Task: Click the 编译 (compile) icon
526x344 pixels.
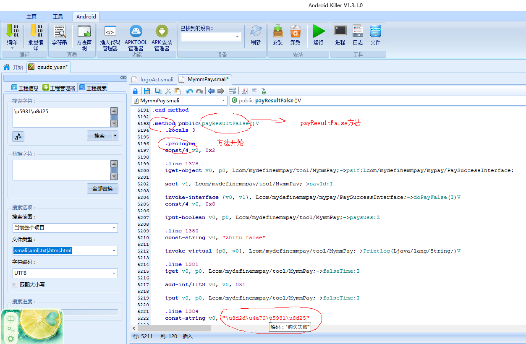Action: click(12, 31)
